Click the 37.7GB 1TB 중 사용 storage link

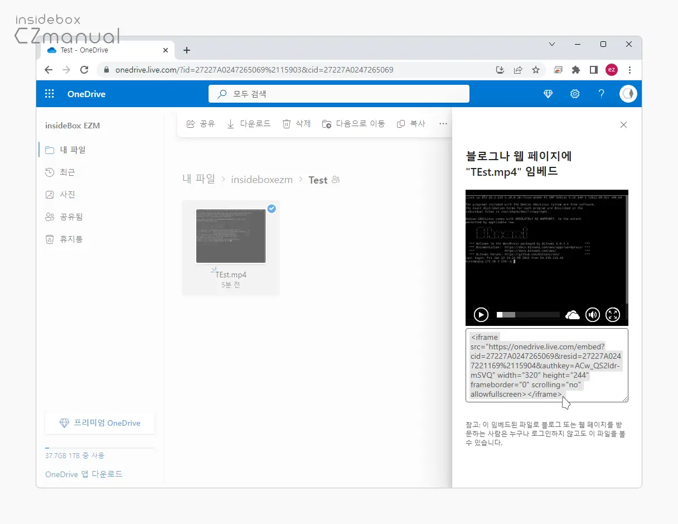pyautogui.click(x=75, y=455)
